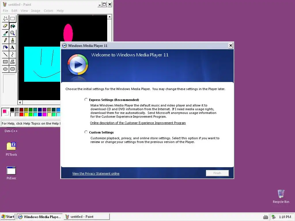Open the PSTools folder on the desktop
This screenshot has height=221, width=295.
pyautogui.click(x=11, y=149)
